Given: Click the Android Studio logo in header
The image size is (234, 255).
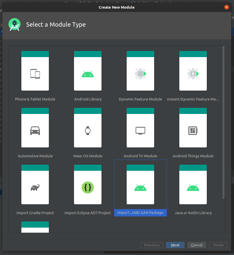Looking at the screenshot, I should point(14,25).
